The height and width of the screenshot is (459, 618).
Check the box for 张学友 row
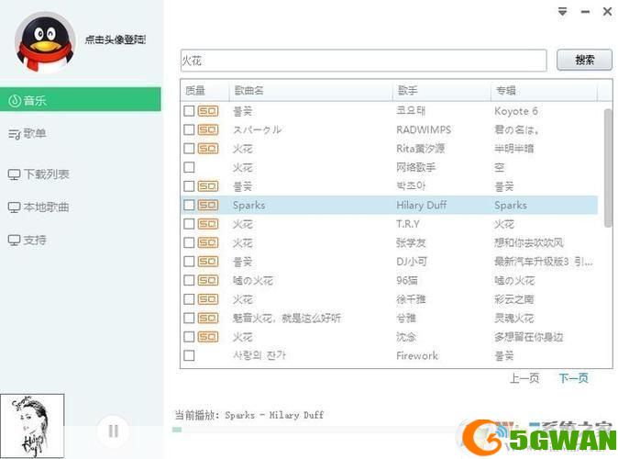point(189,242)
